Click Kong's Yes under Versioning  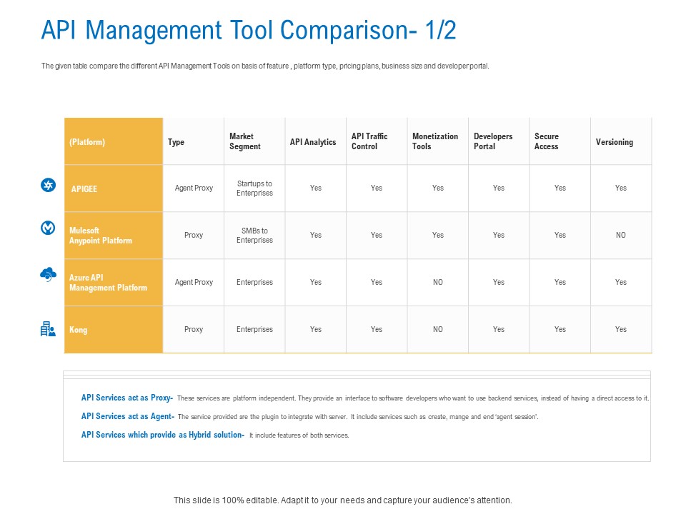point(621,330)
